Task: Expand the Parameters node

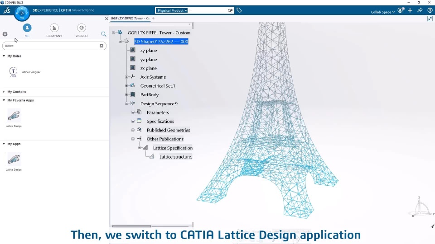Action: [x=133, y=113]
